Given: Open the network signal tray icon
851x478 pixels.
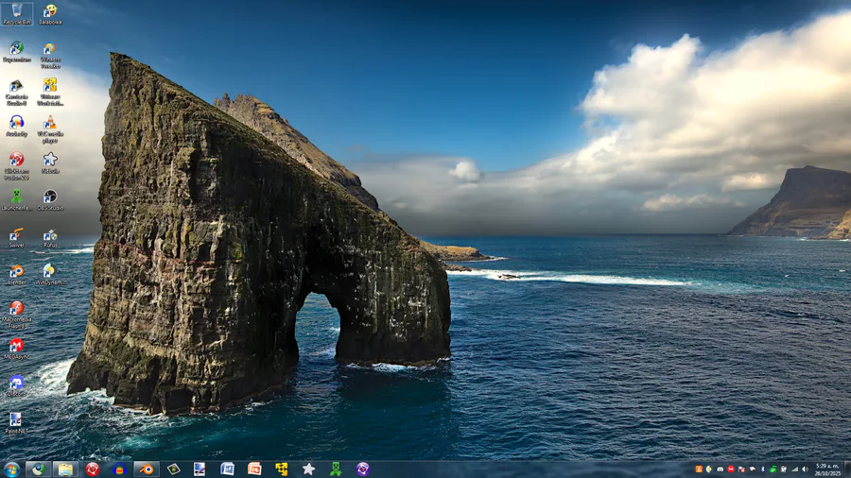Looking at the screenshot, I should [794, 469].
